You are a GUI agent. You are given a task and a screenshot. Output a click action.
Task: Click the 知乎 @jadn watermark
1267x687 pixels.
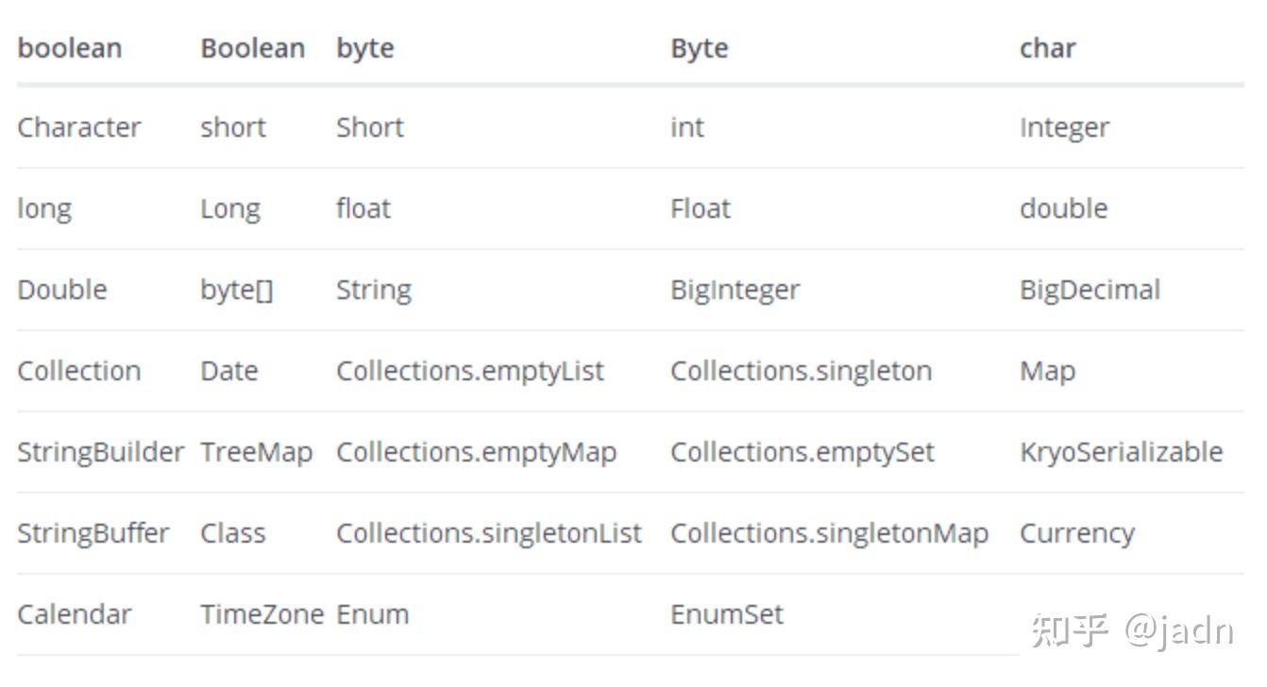click(1132, 629)
